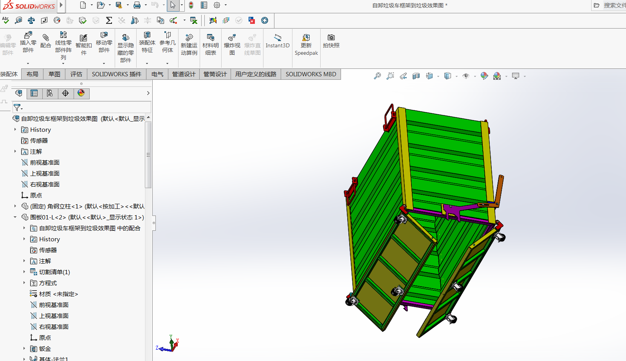
Task: Switch to the 布局 tab
Action: (x=32, y=74)
